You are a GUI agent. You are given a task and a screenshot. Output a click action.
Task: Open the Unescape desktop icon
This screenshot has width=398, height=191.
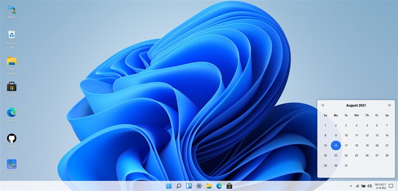click(x=11, y=167)
